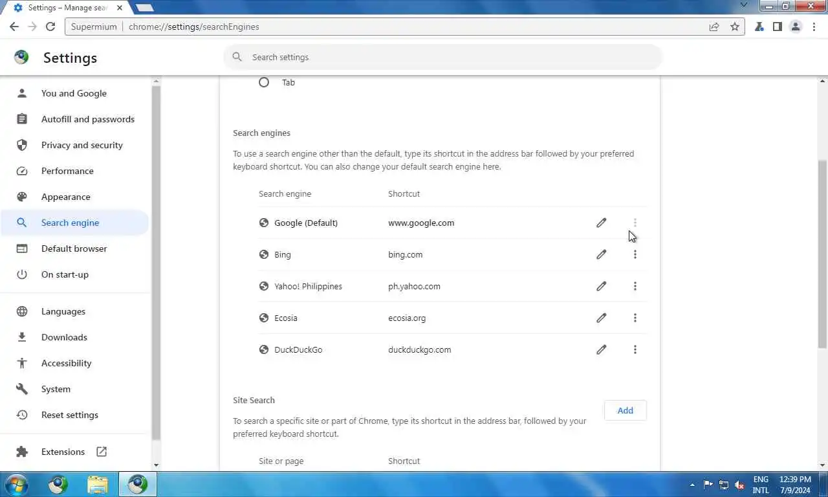This screenshot has height=497, width=828.
Task: Click the ph.yahoo.com shortcut text
Action: [x=414, y=286]
